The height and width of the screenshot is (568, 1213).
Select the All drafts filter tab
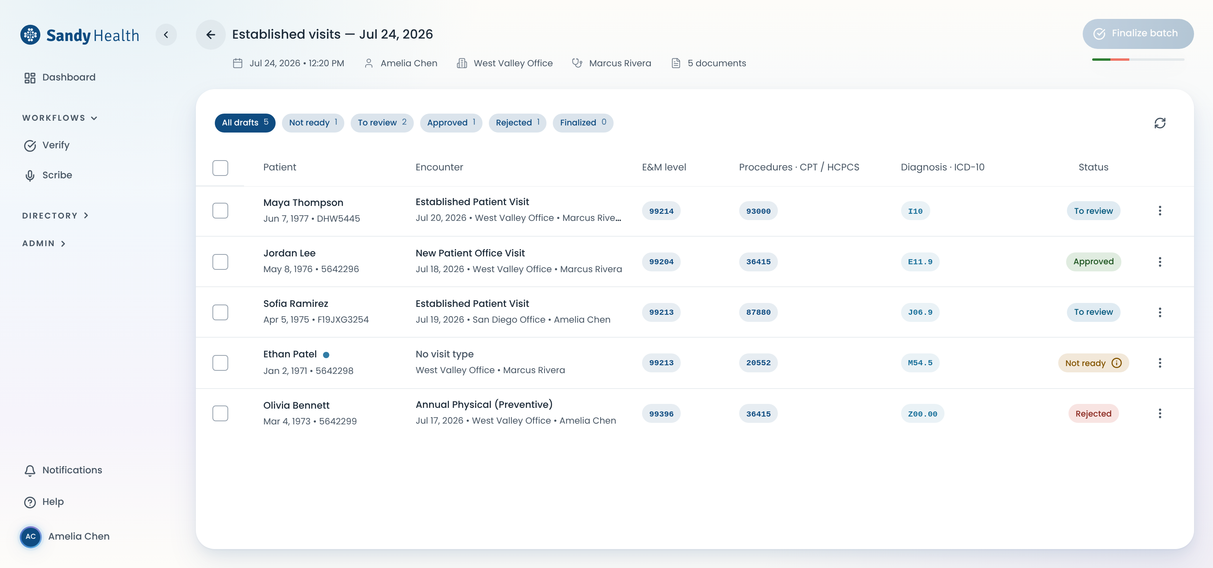[x=245, y=123]
